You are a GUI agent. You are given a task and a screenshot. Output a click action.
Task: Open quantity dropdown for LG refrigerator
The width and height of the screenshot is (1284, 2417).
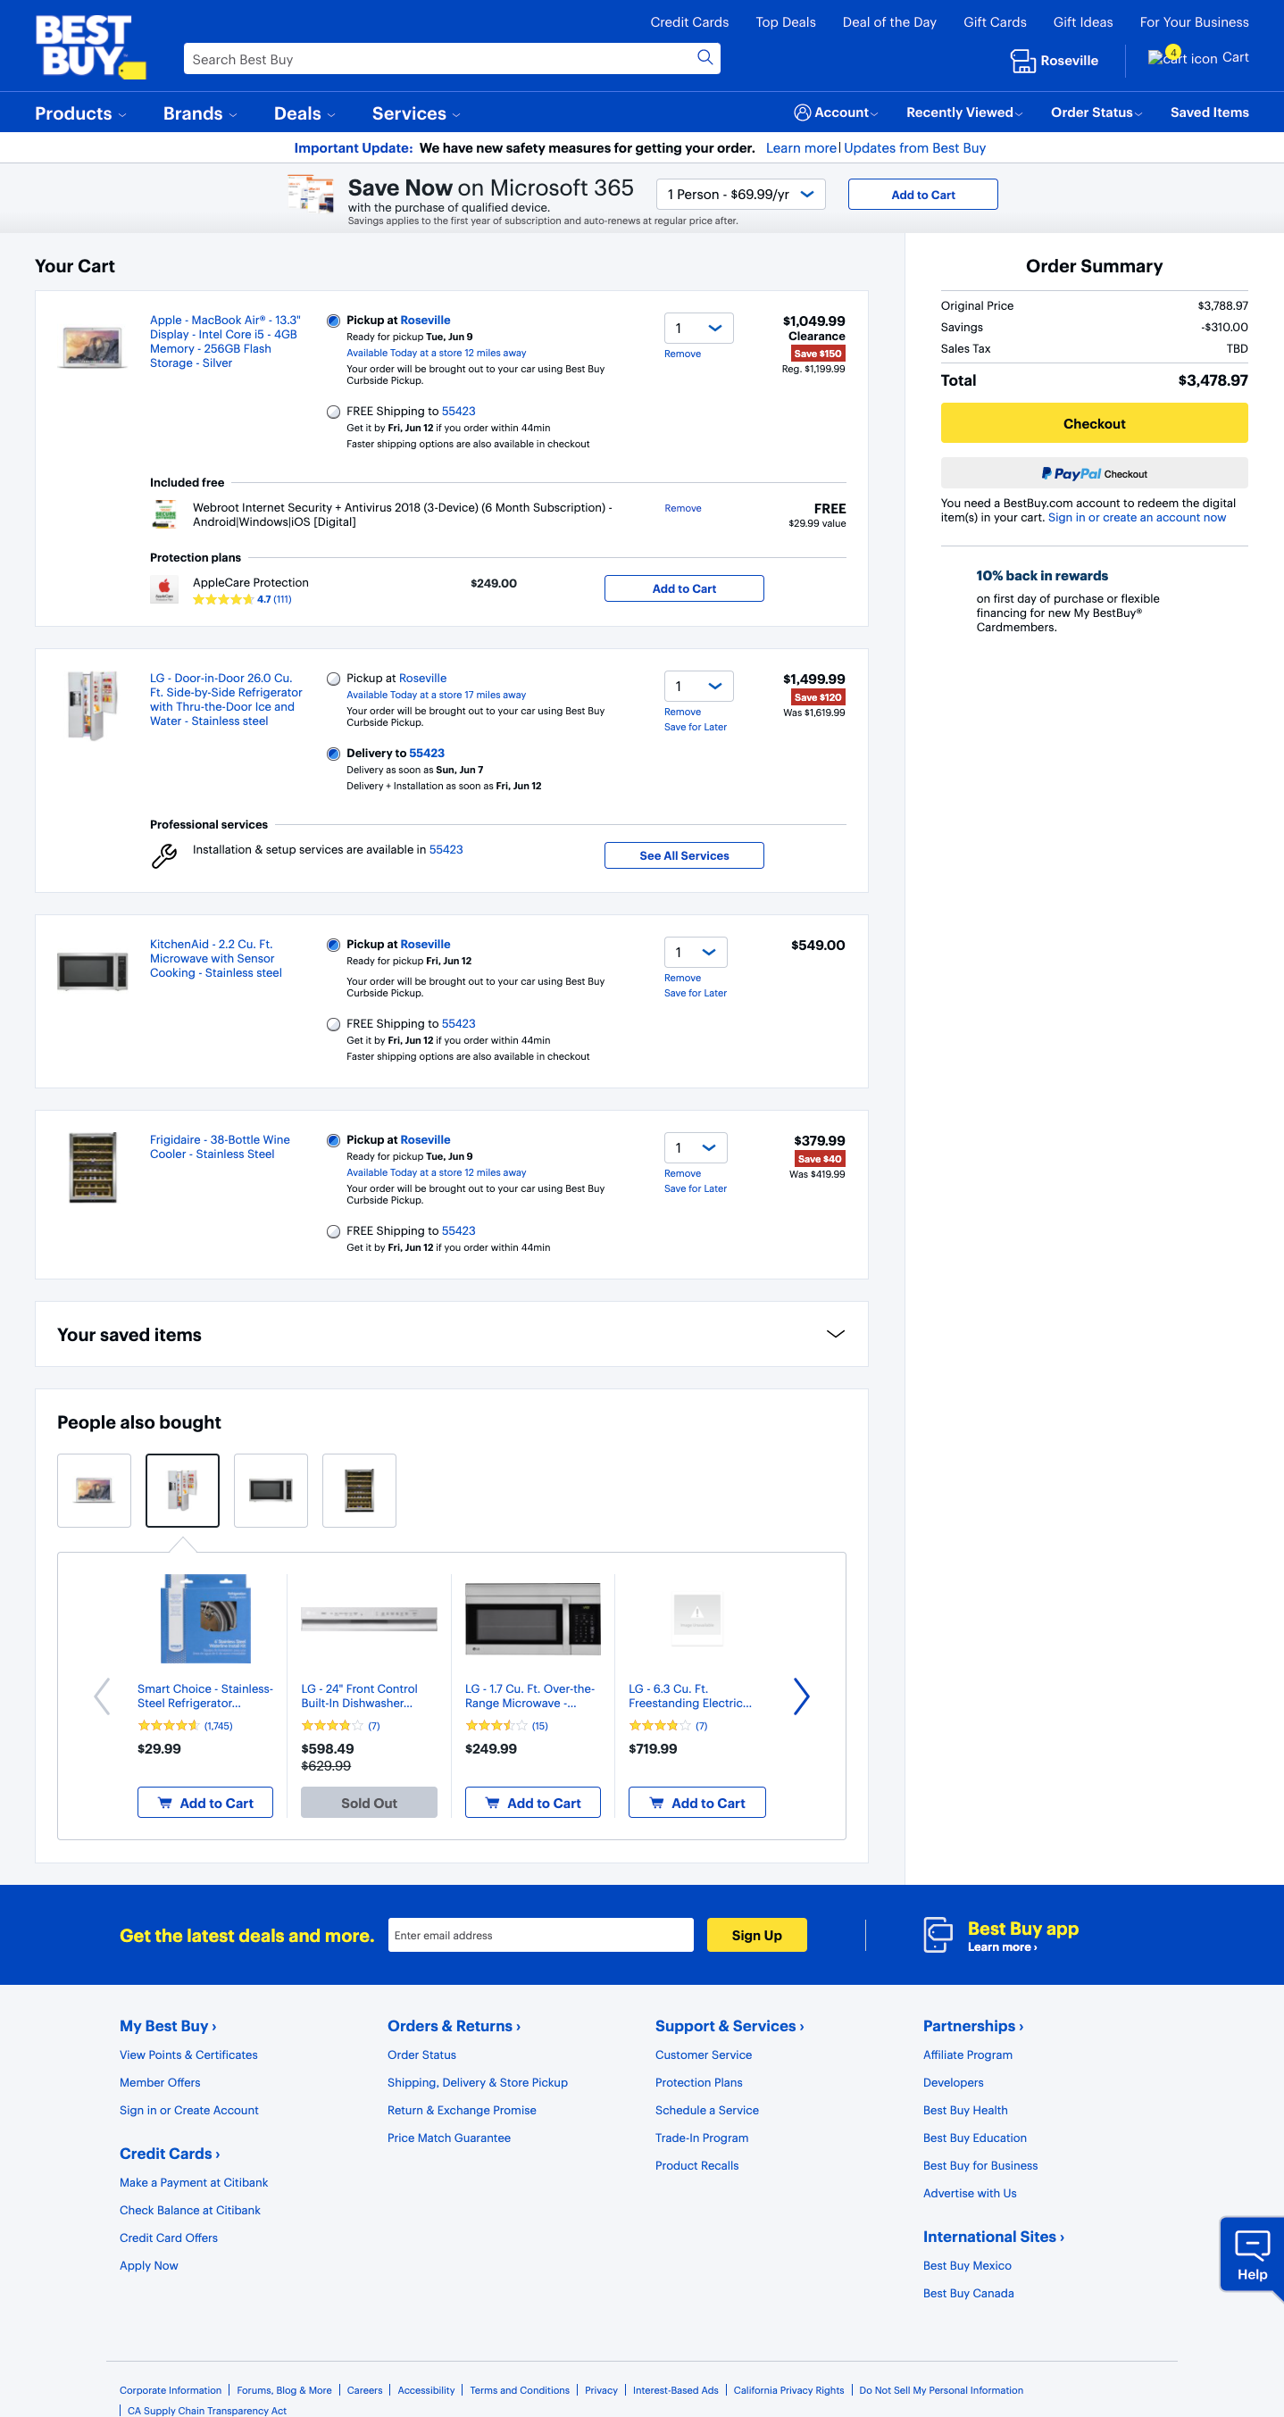[698, 686]
